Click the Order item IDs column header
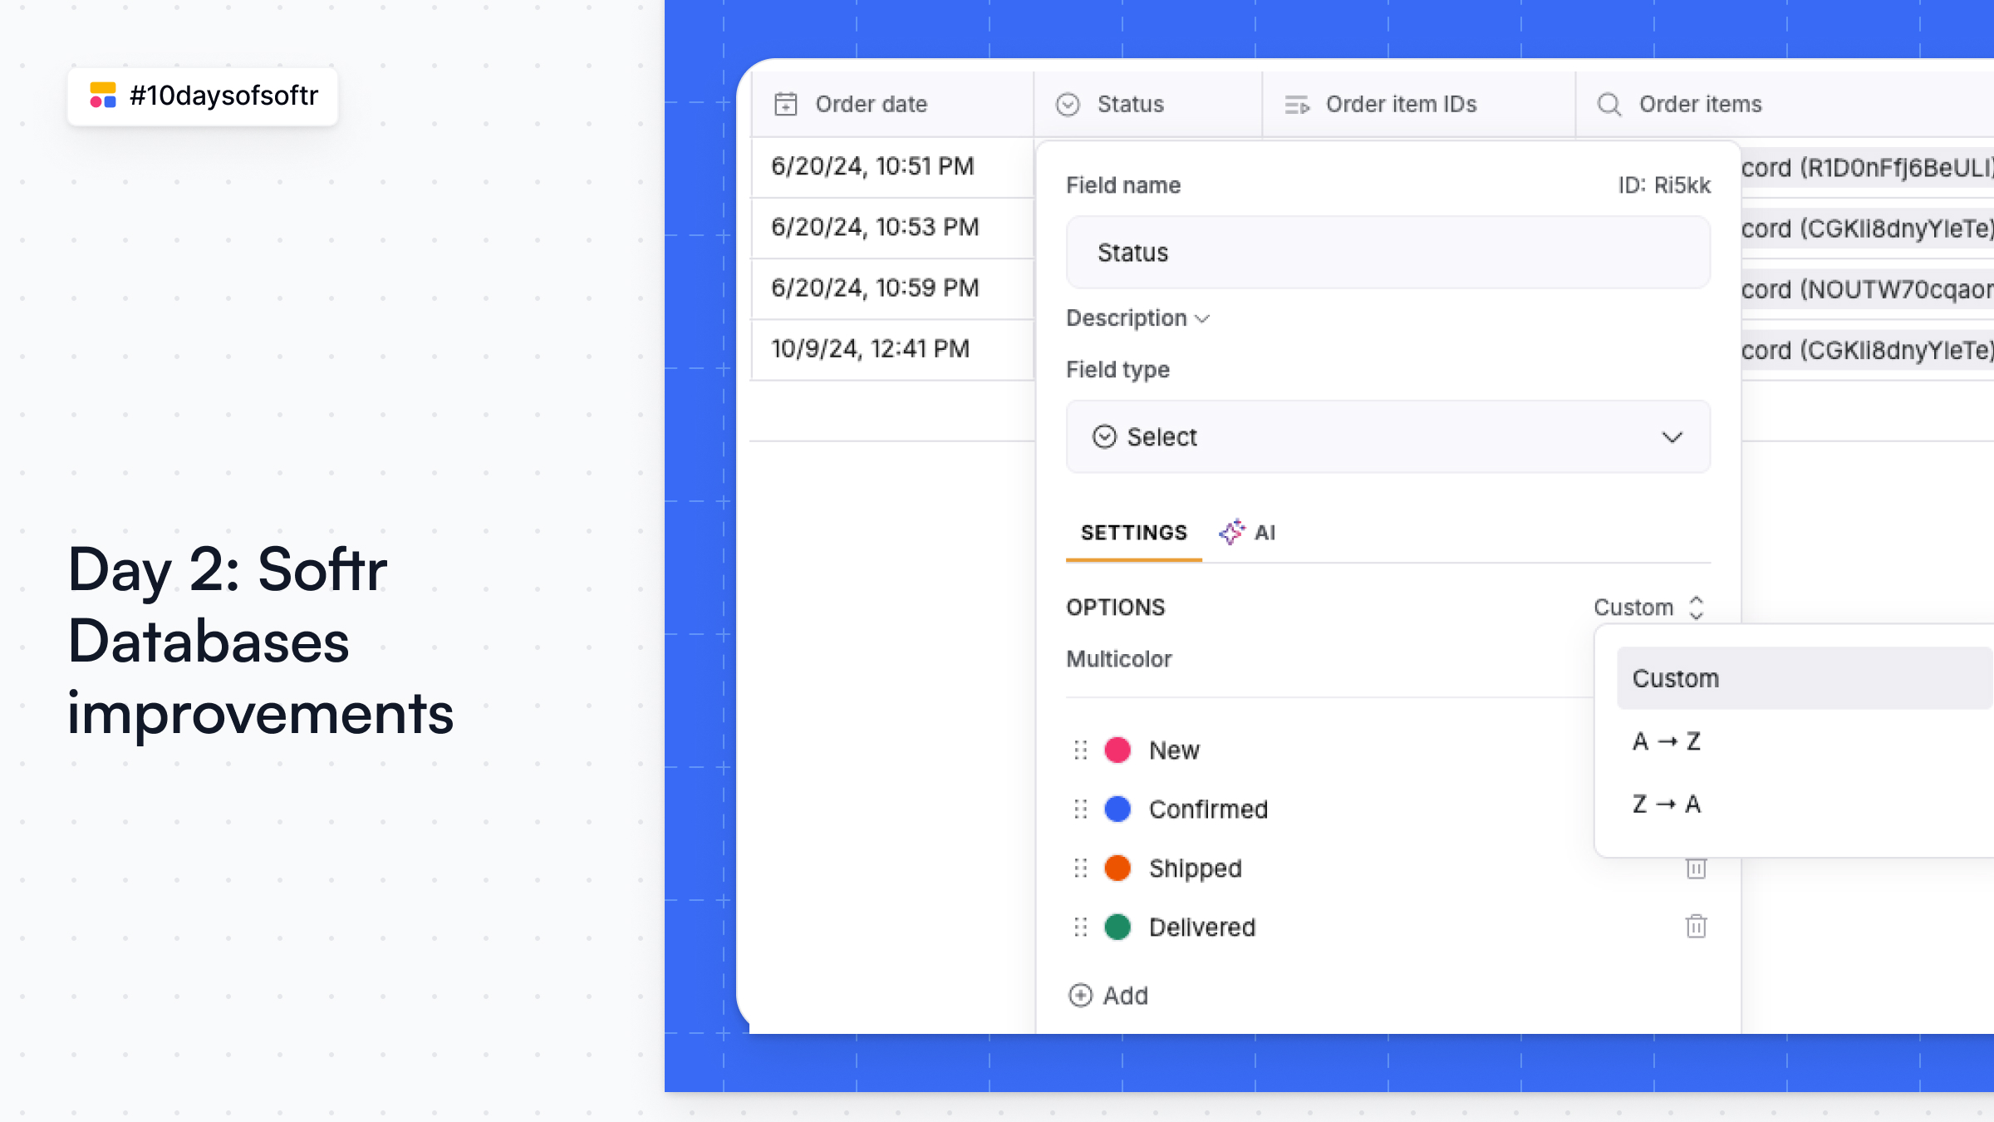The height and width of the screenshot is (1122, 1994). (1419, 105)
